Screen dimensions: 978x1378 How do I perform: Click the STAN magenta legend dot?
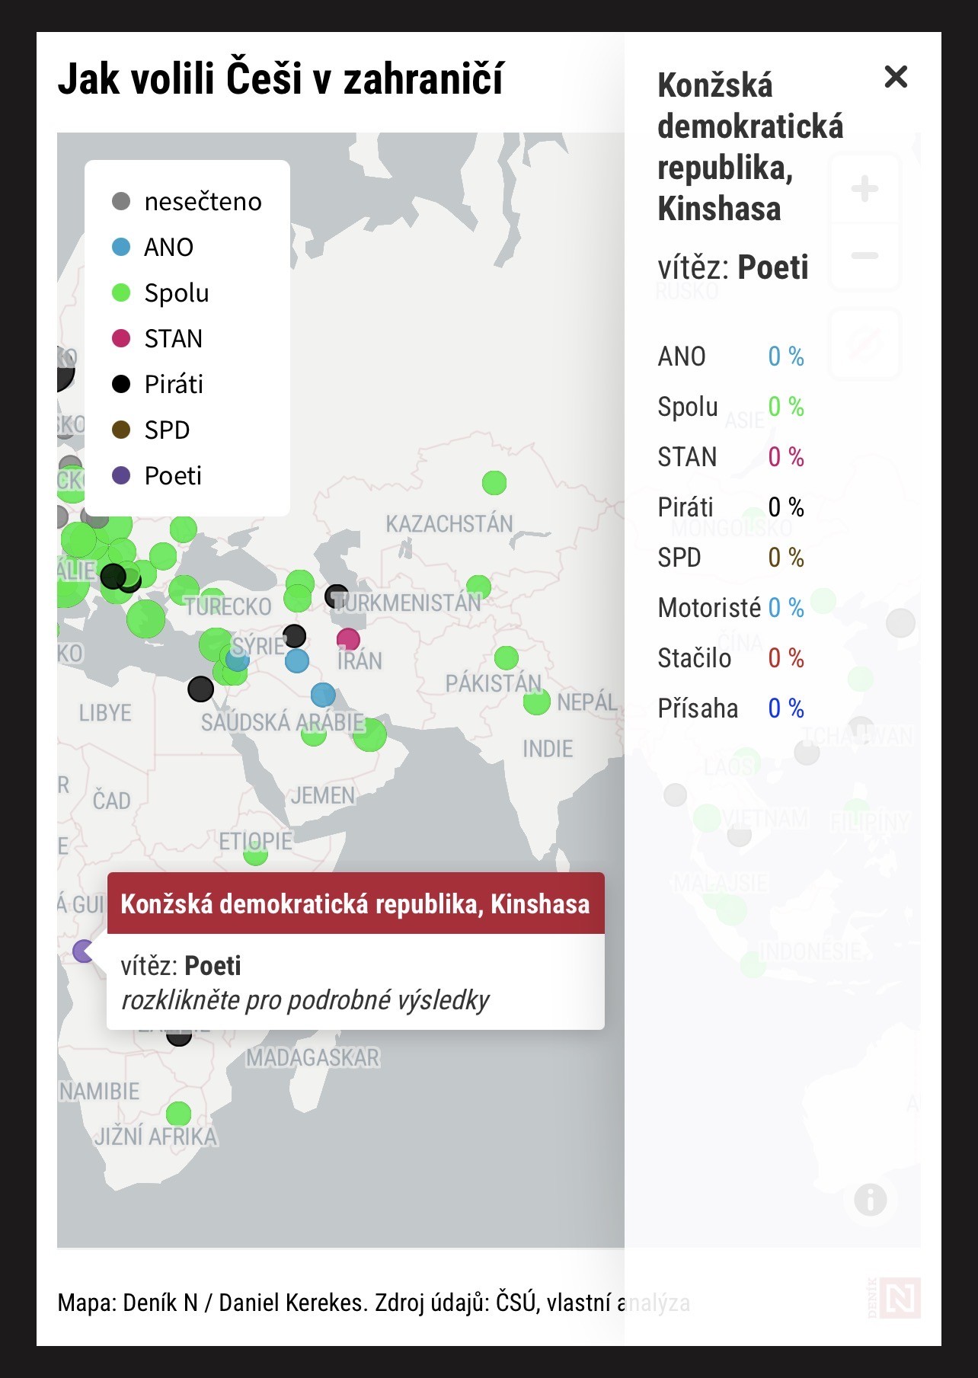pos(121,338)
